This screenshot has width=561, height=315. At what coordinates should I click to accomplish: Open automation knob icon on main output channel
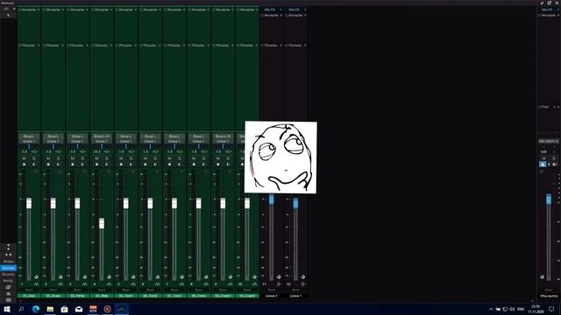pos(542,276)
